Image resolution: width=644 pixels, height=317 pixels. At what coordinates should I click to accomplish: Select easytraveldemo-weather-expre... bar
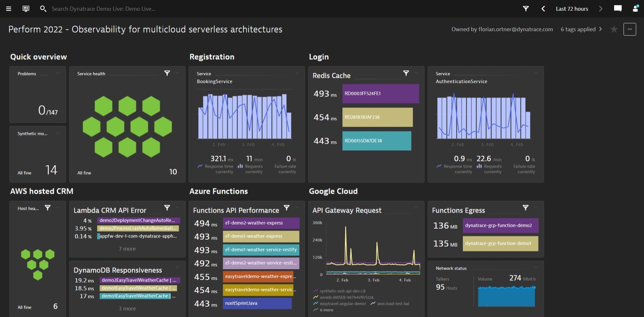258,277
